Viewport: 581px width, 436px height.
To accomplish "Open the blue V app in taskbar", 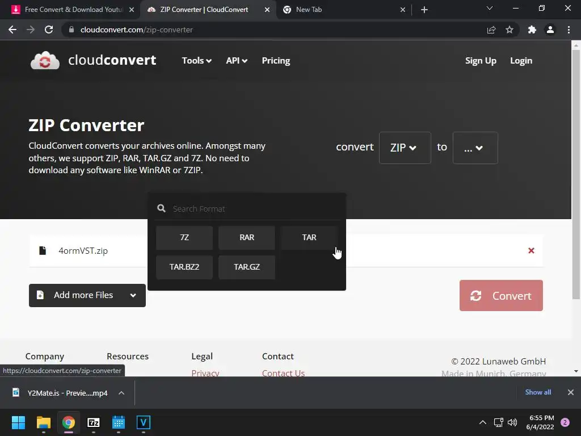I will 144,422.
